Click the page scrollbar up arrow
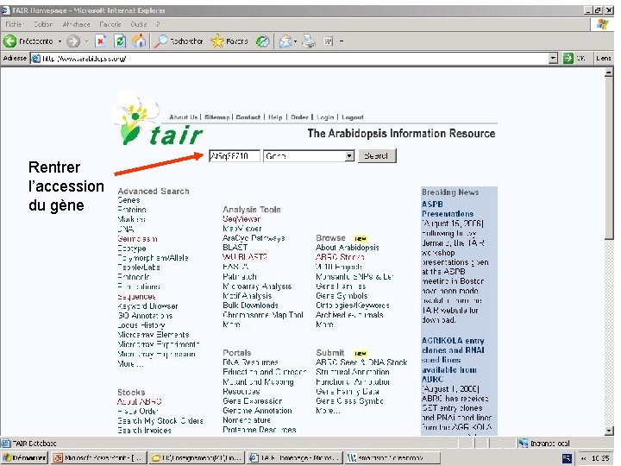621x466 pixels. pos(609,72)
